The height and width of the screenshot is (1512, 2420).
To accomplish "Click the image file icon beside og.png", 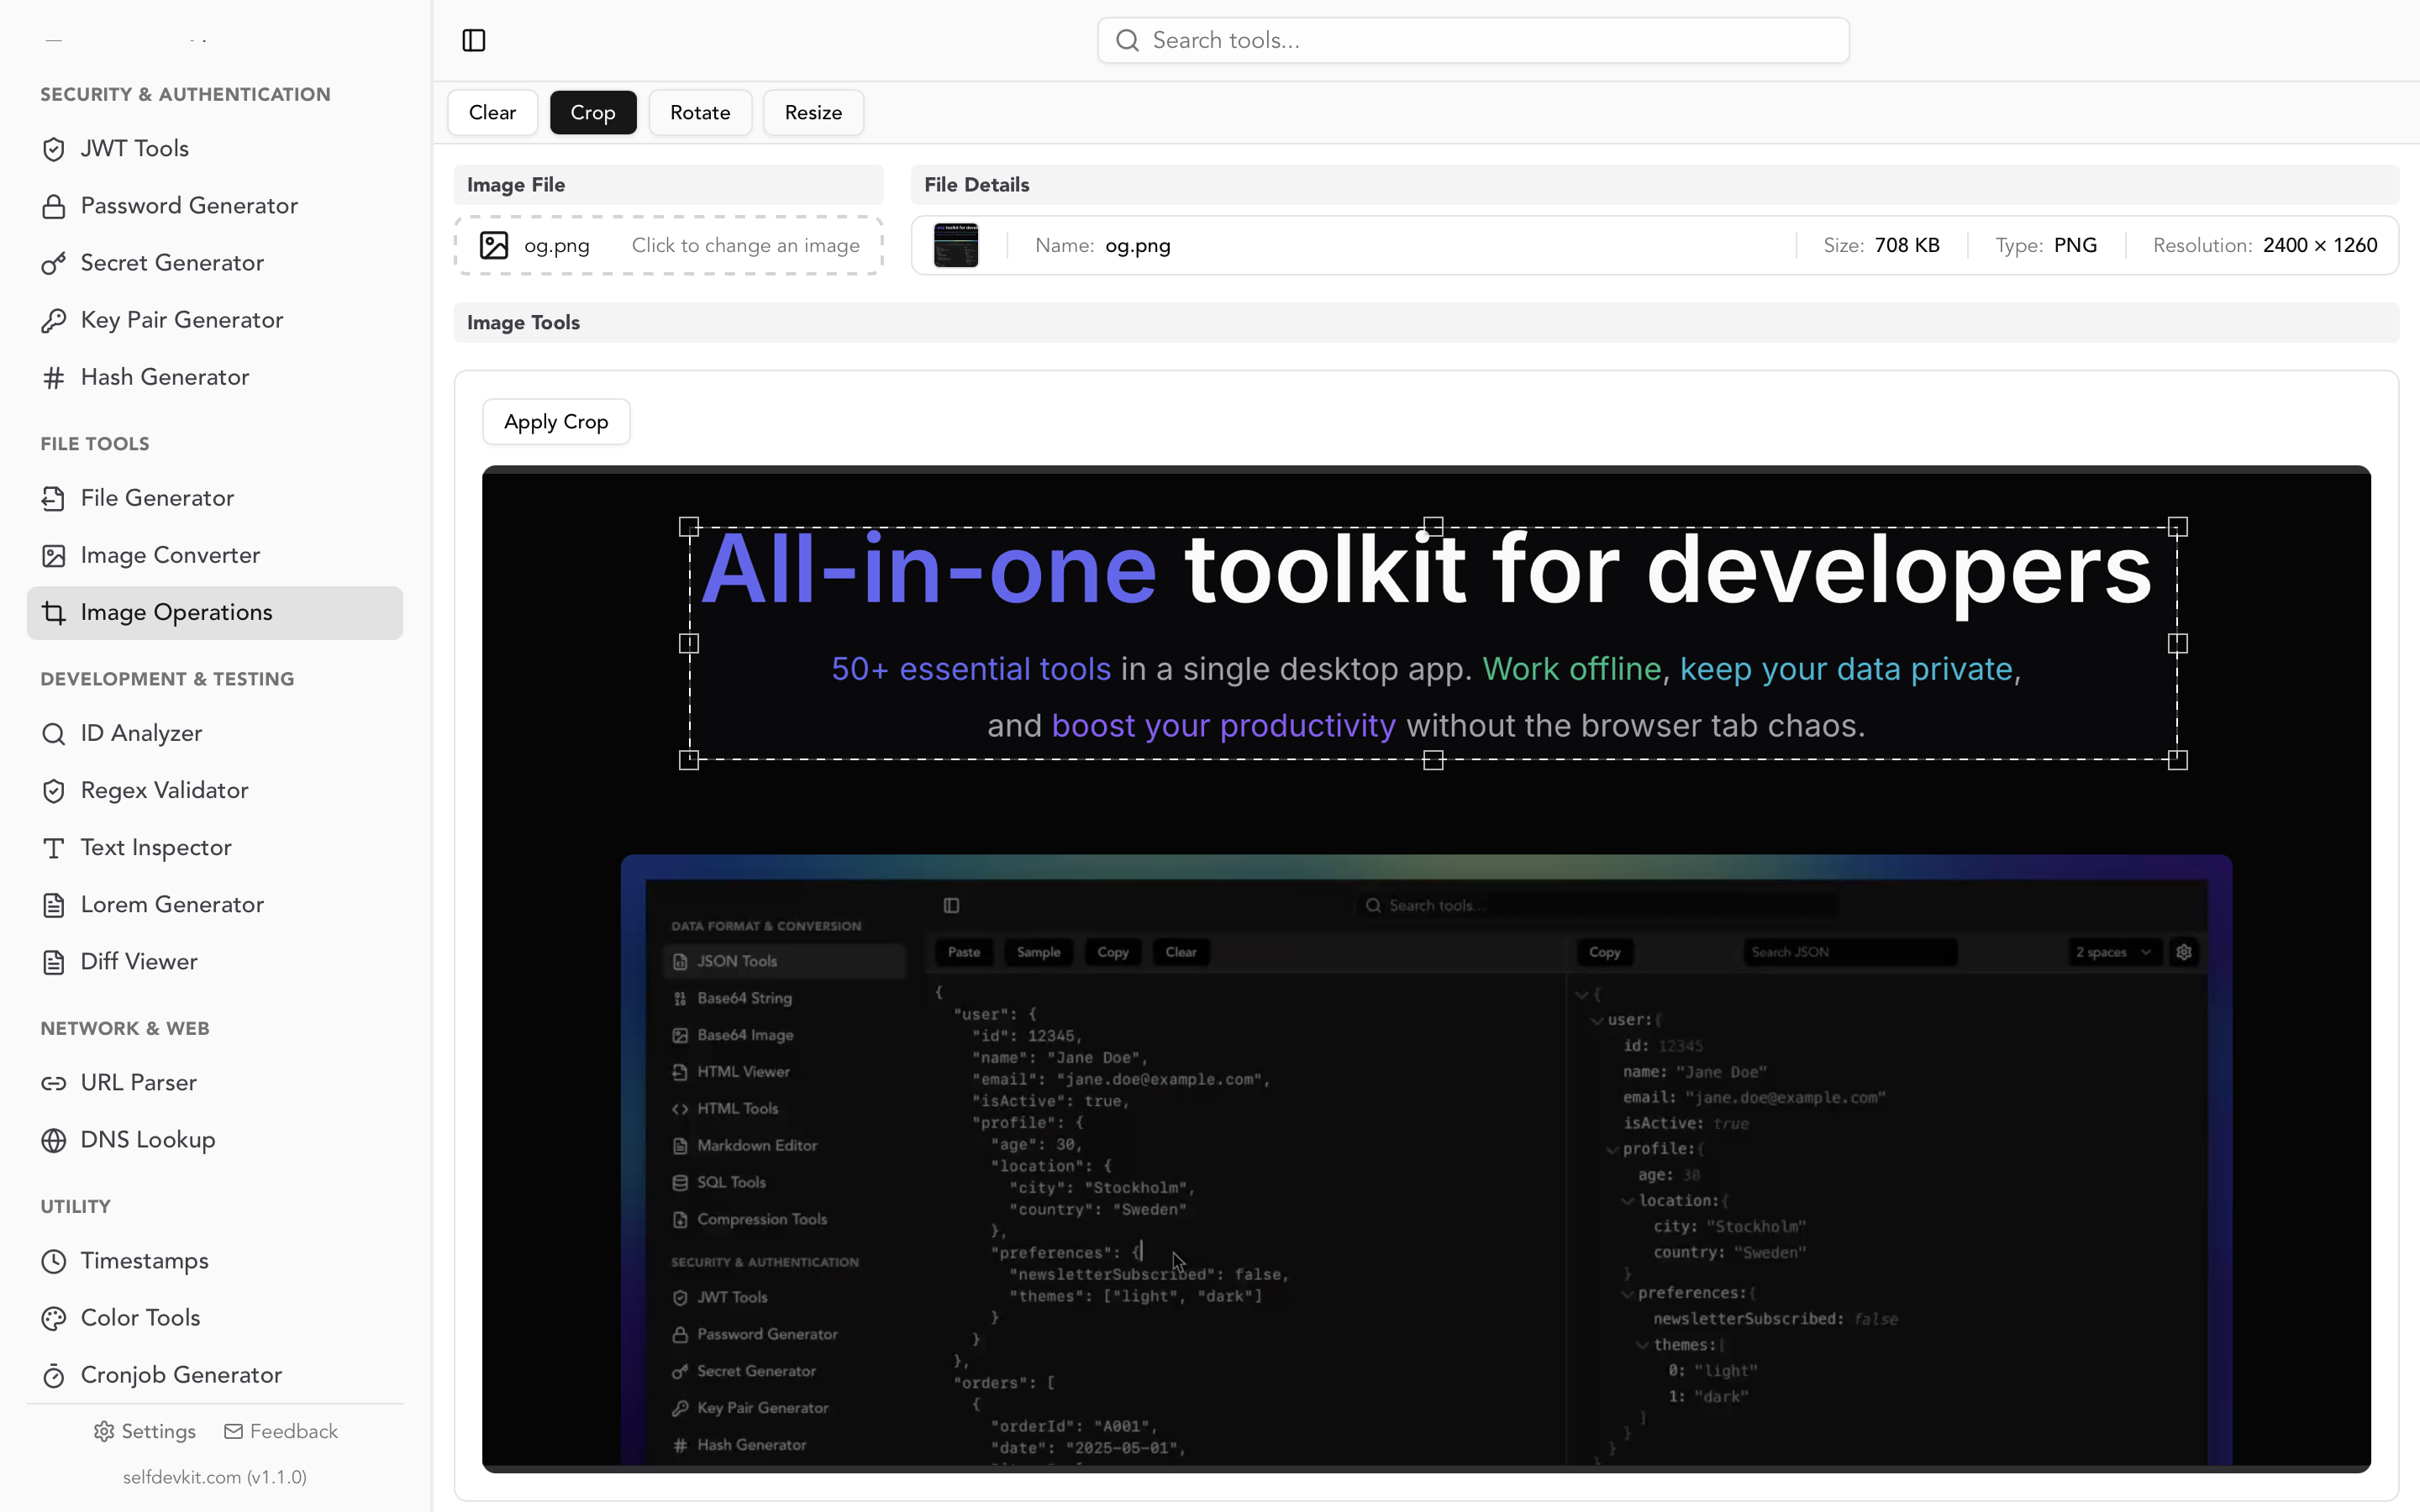I will [494, 245].
